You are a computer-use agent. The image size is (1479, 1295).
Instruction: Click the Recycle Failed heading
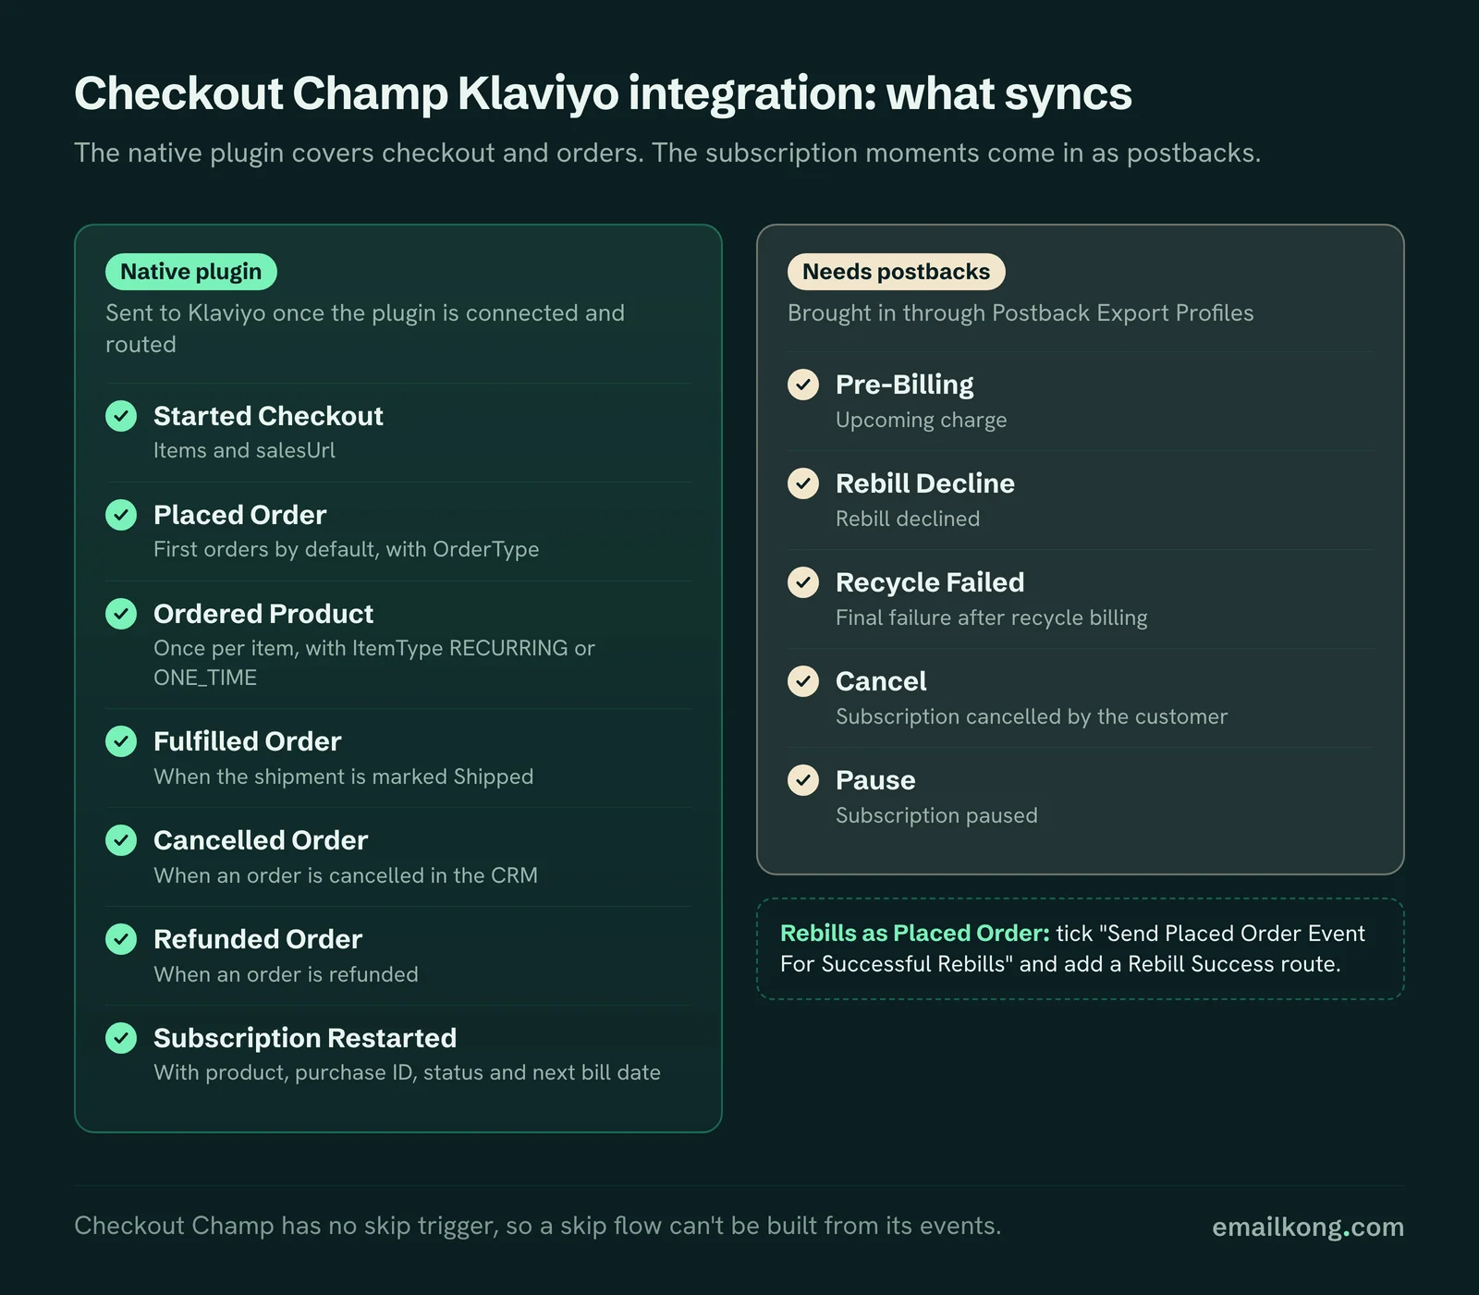930,582
